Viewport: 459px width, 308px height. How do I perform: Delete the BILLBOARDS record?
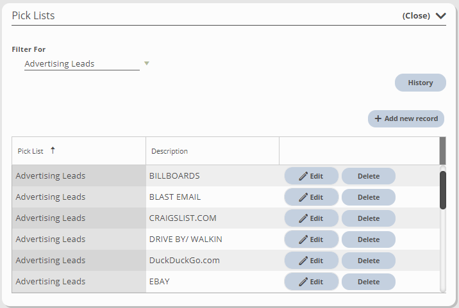(x=369, y=176)
